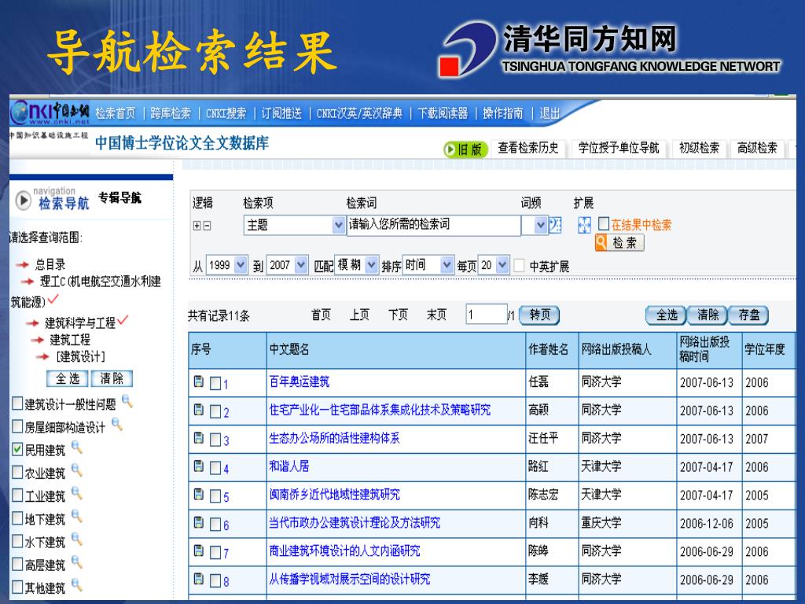Go to 末页 last page
The width and height of the screenshot is (805, 604).
pos(436,315)
